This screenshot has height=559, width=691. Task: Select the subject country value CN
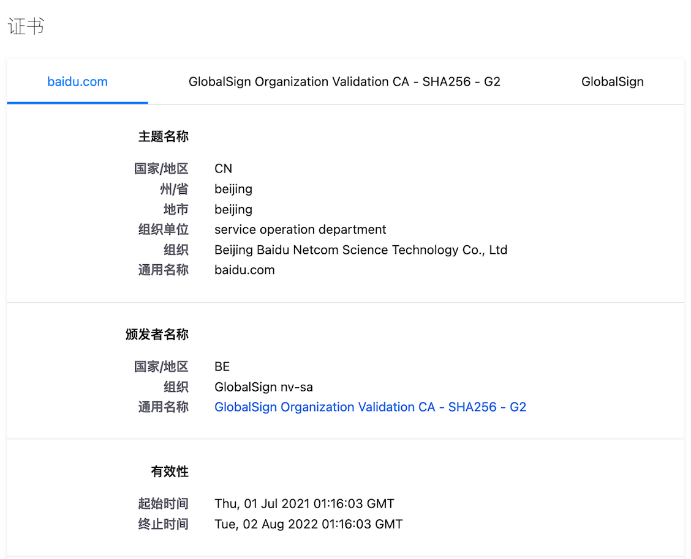coord(223,168)
